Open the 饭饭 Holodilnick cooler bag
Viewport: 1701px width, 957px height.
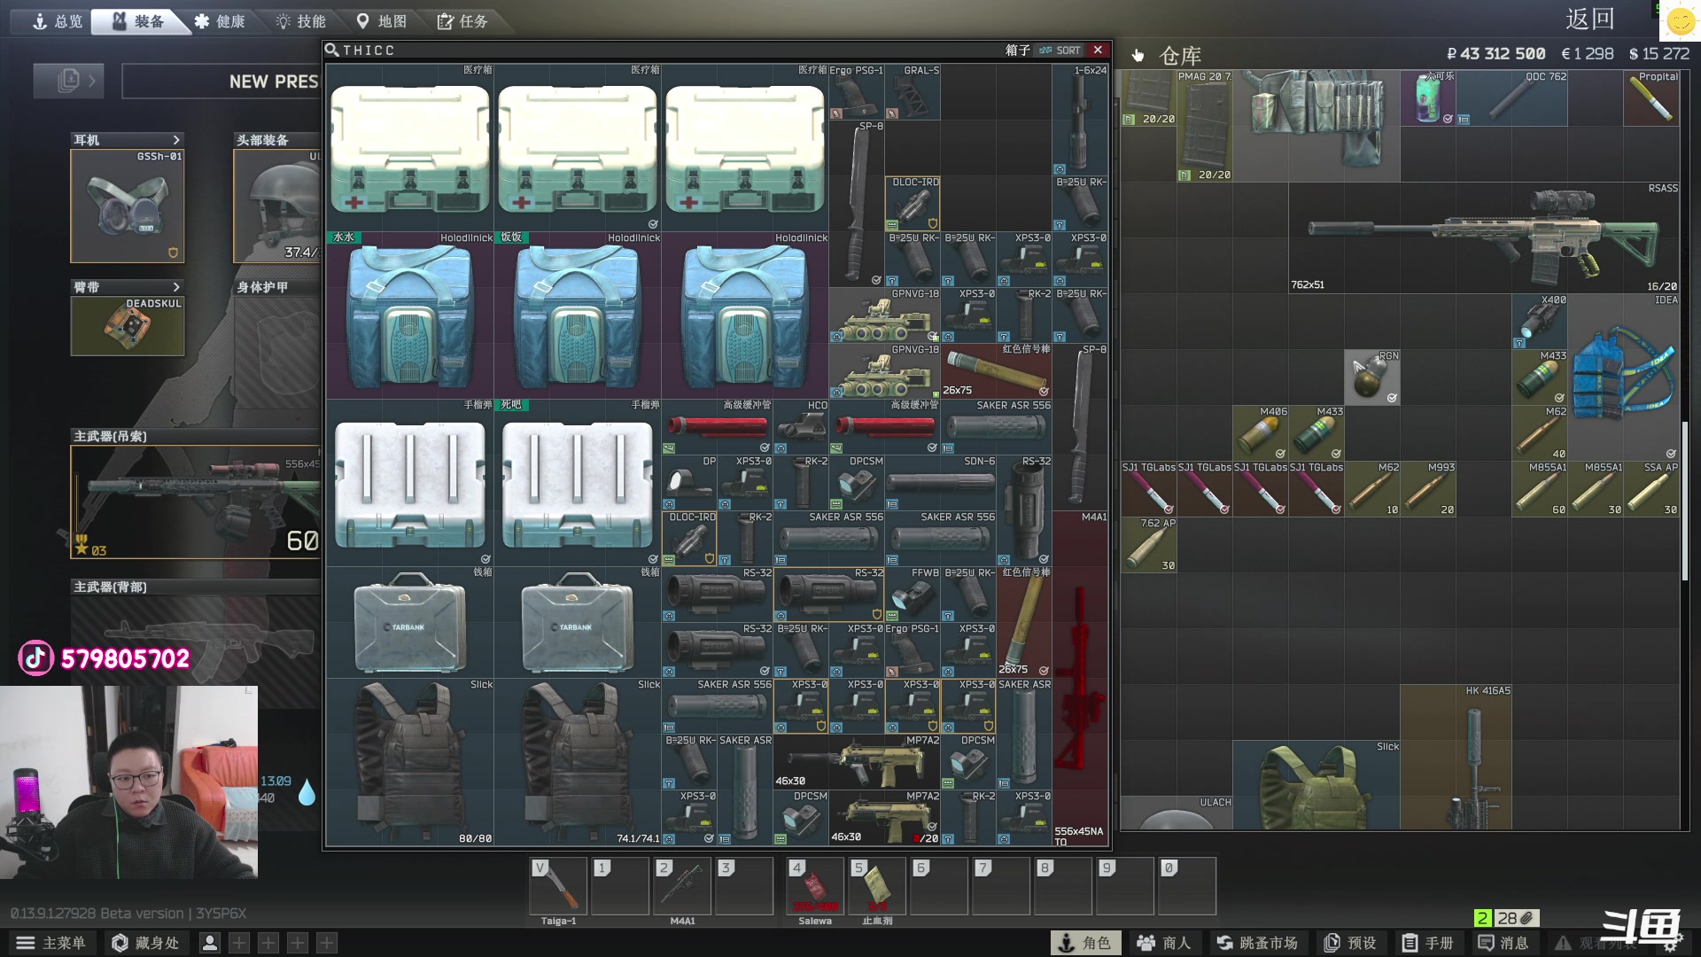tap(578, 315)
